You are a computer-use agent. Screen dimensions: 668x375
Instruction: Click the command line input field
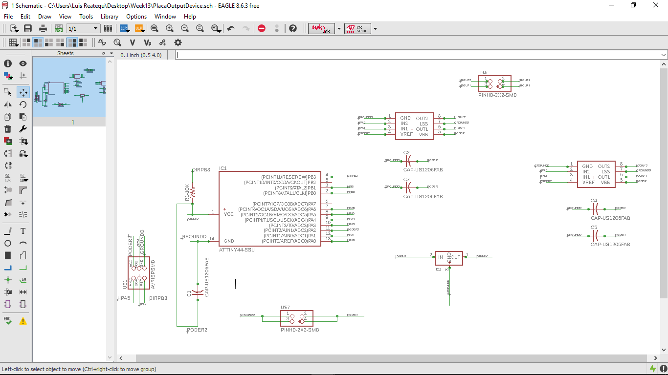click(x=417, y=55)
